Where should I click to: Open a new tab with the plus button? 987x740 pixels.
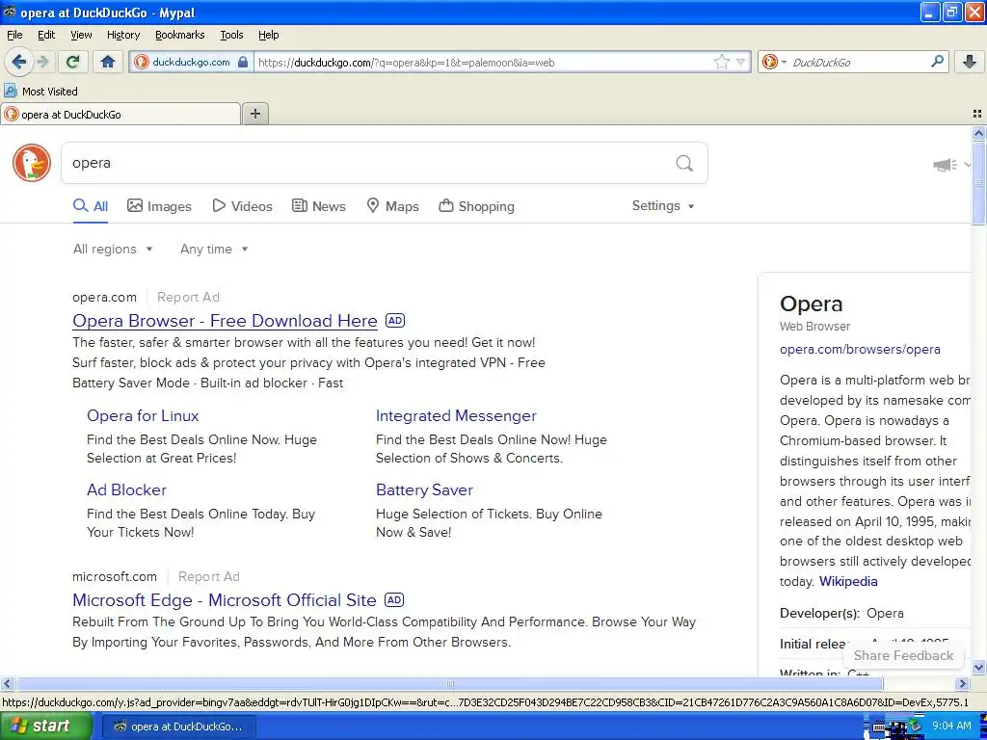pos(254,114)
